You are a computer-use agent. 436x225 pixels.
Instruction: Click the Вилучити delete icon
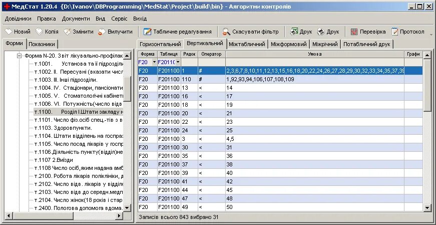pyautogui.click(x=102, y=32)
